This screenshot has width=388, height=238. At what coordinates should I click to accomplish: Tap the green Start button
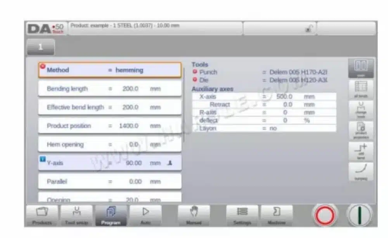point(360,215)
